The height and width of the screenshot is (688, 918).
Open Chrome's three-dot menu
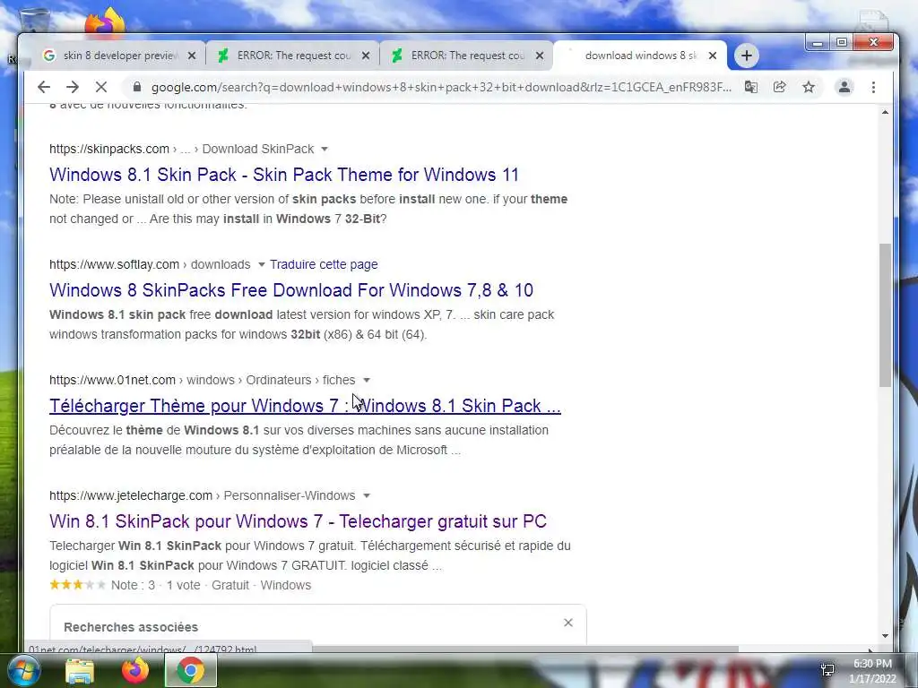click(x=873, y=87)
